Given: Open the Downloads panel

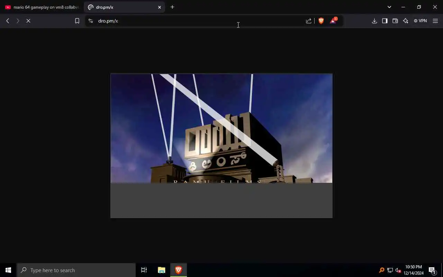Looking at the screenshot, I should [374, 21].
